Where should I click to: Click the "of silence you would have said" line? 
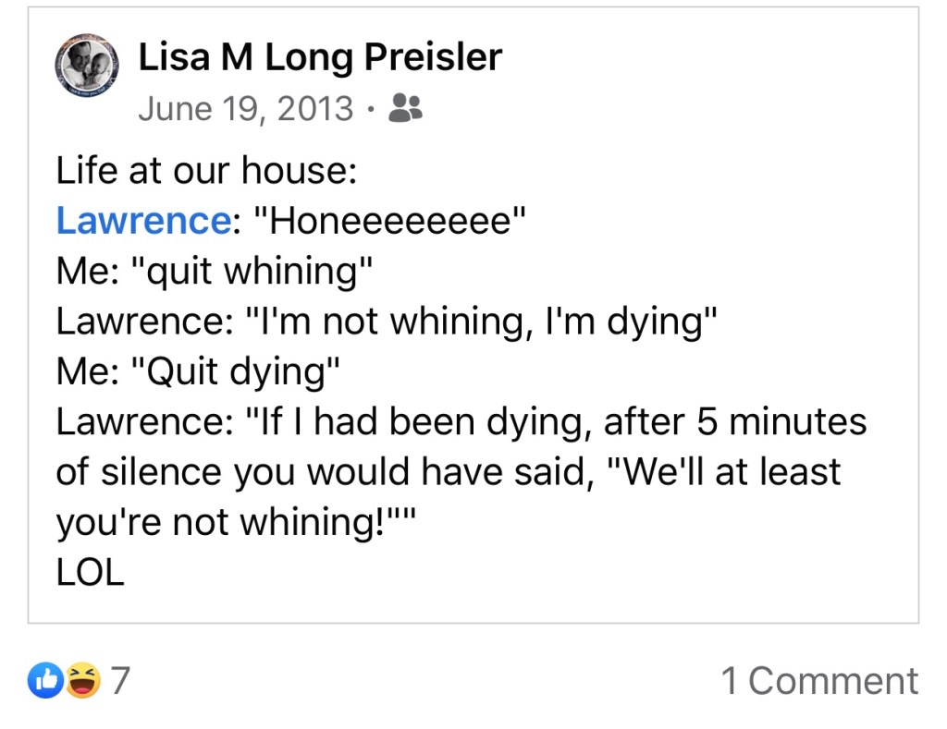pyautogui.click(x=328, y=472)
